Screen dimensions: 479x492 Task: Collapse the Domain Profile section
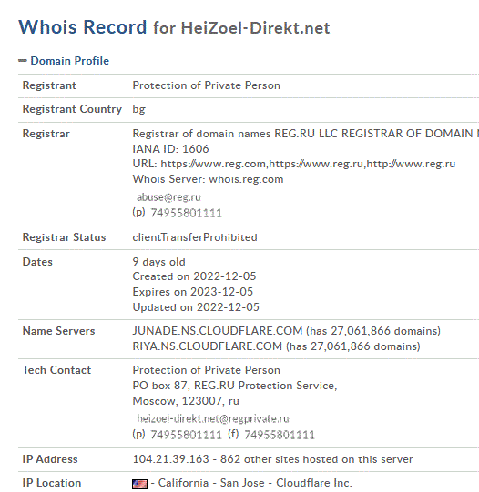tap(23, 61)
